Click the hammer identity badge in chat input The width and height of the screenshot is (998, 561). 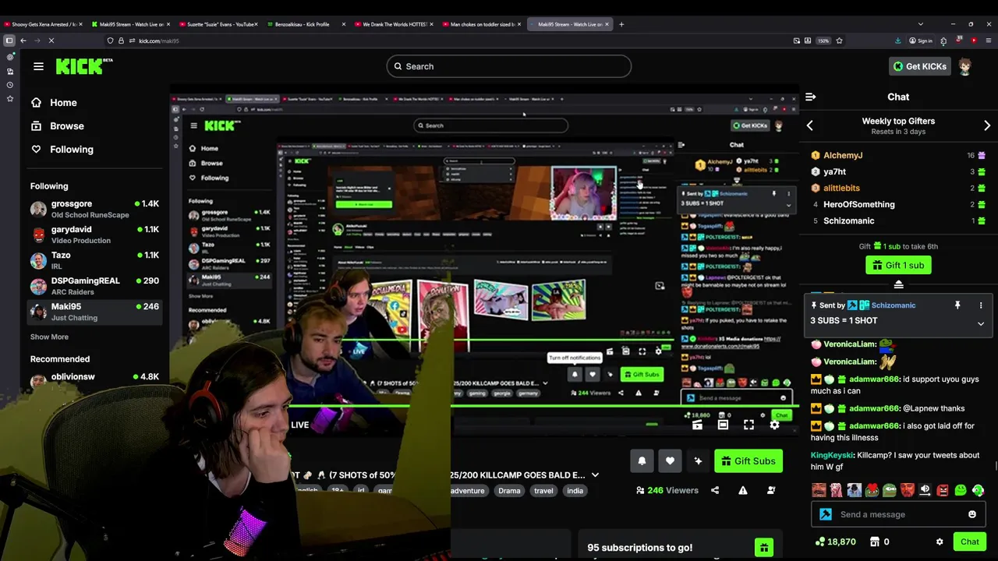click(x=826, y=514)
